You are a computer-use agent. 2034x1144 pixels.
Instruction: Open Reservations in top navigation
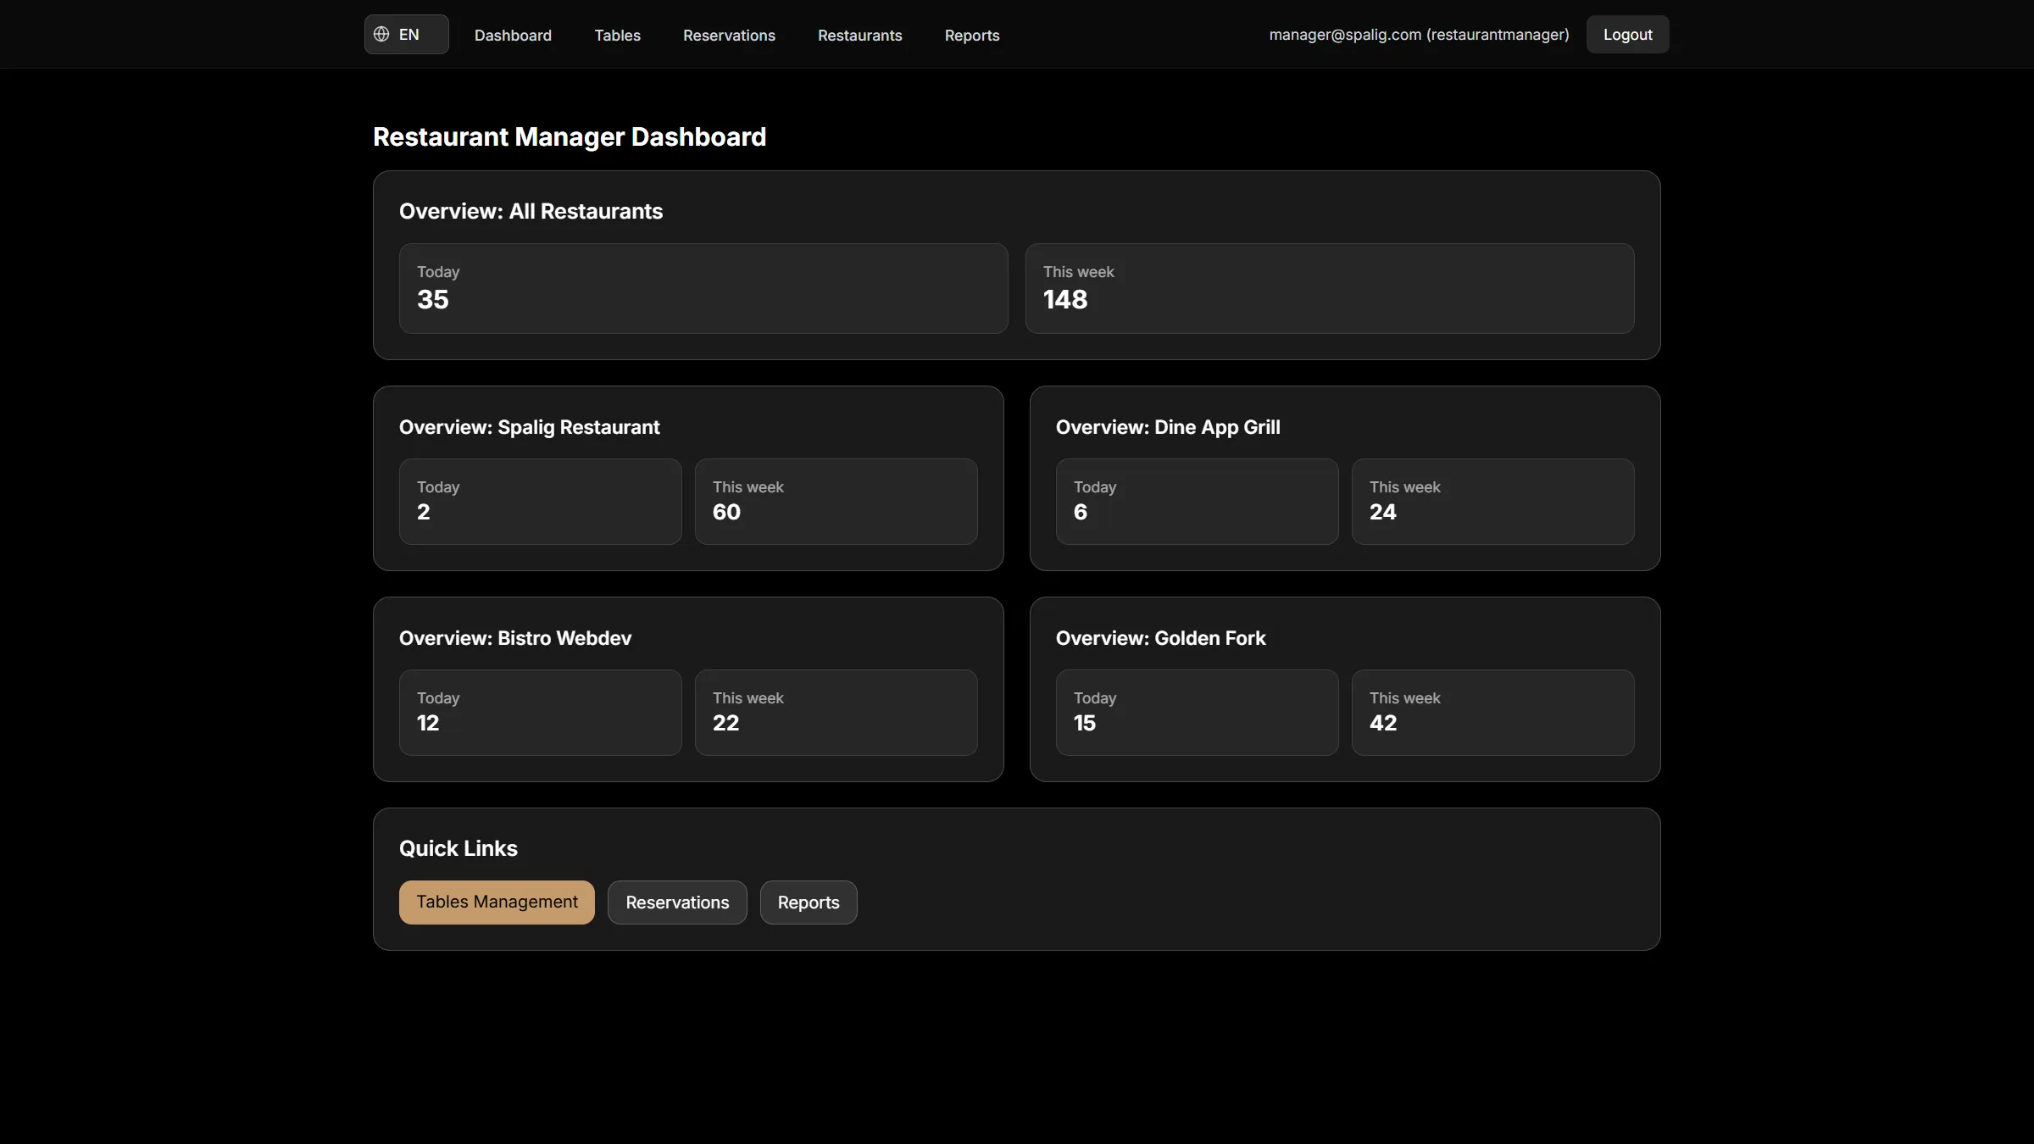click(x=729, y=36)
